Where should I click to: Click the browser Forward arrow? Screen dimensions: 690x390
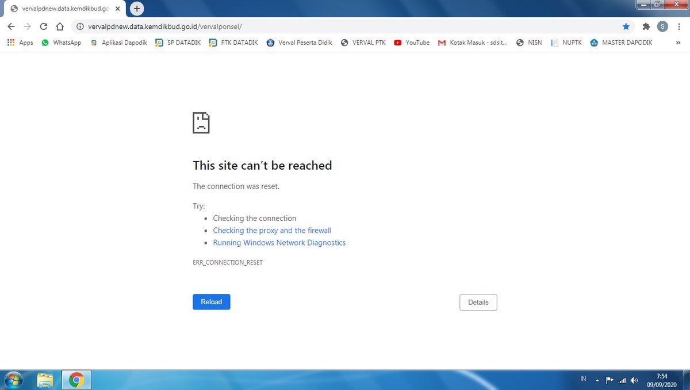(27, 26)
